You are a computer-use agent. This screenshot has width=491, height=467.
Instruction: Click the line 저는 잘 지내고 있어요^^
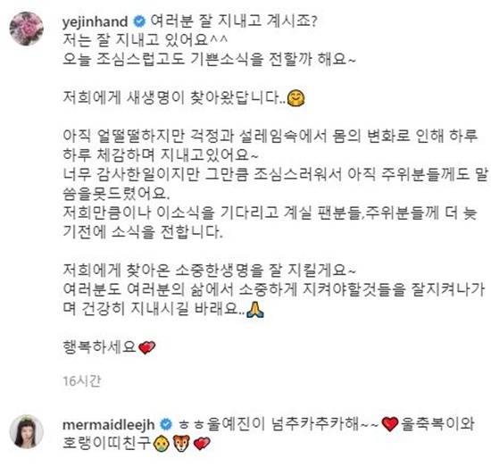[146, 40]
